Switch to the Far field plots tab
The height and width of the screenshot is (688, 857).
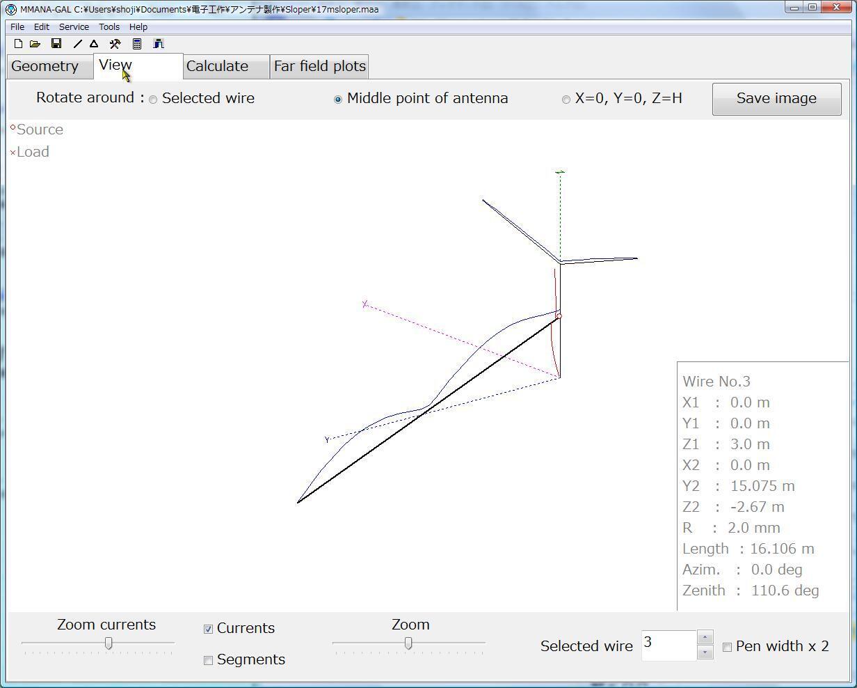coord(319,66)
